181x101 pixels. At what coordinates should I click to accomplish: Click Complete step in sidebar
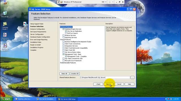point(33,50)
